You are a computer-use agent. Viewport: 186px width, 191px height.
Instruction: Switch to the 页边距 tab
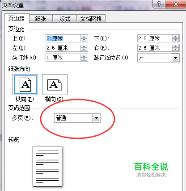coord(17,18)
